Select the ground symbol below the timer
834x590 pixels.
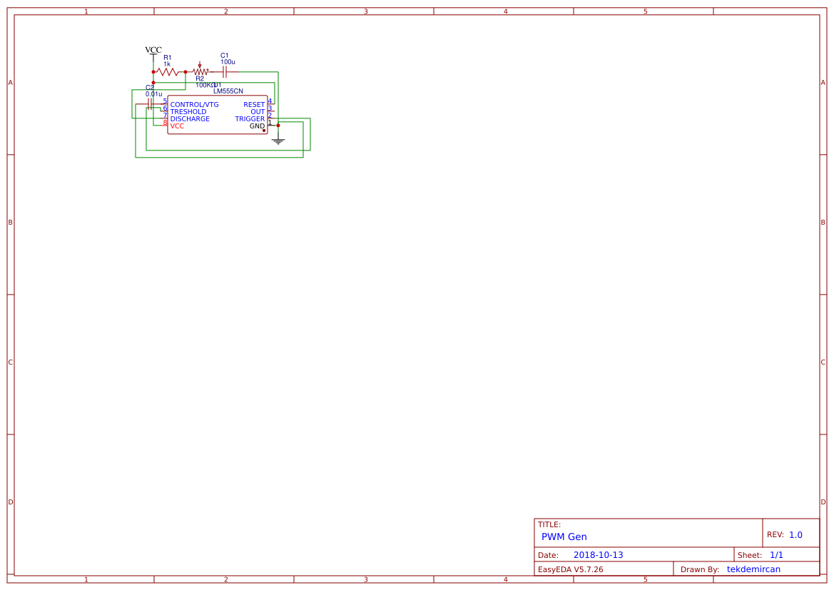(278, 141)
